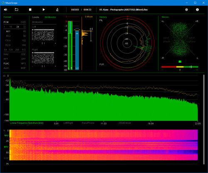
Task: Open settings with the gear icon
Action: pos(186,10)
